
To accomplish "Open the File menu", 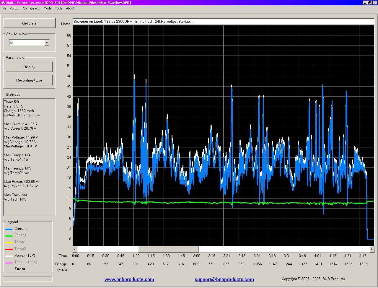I will pos(4,8).
